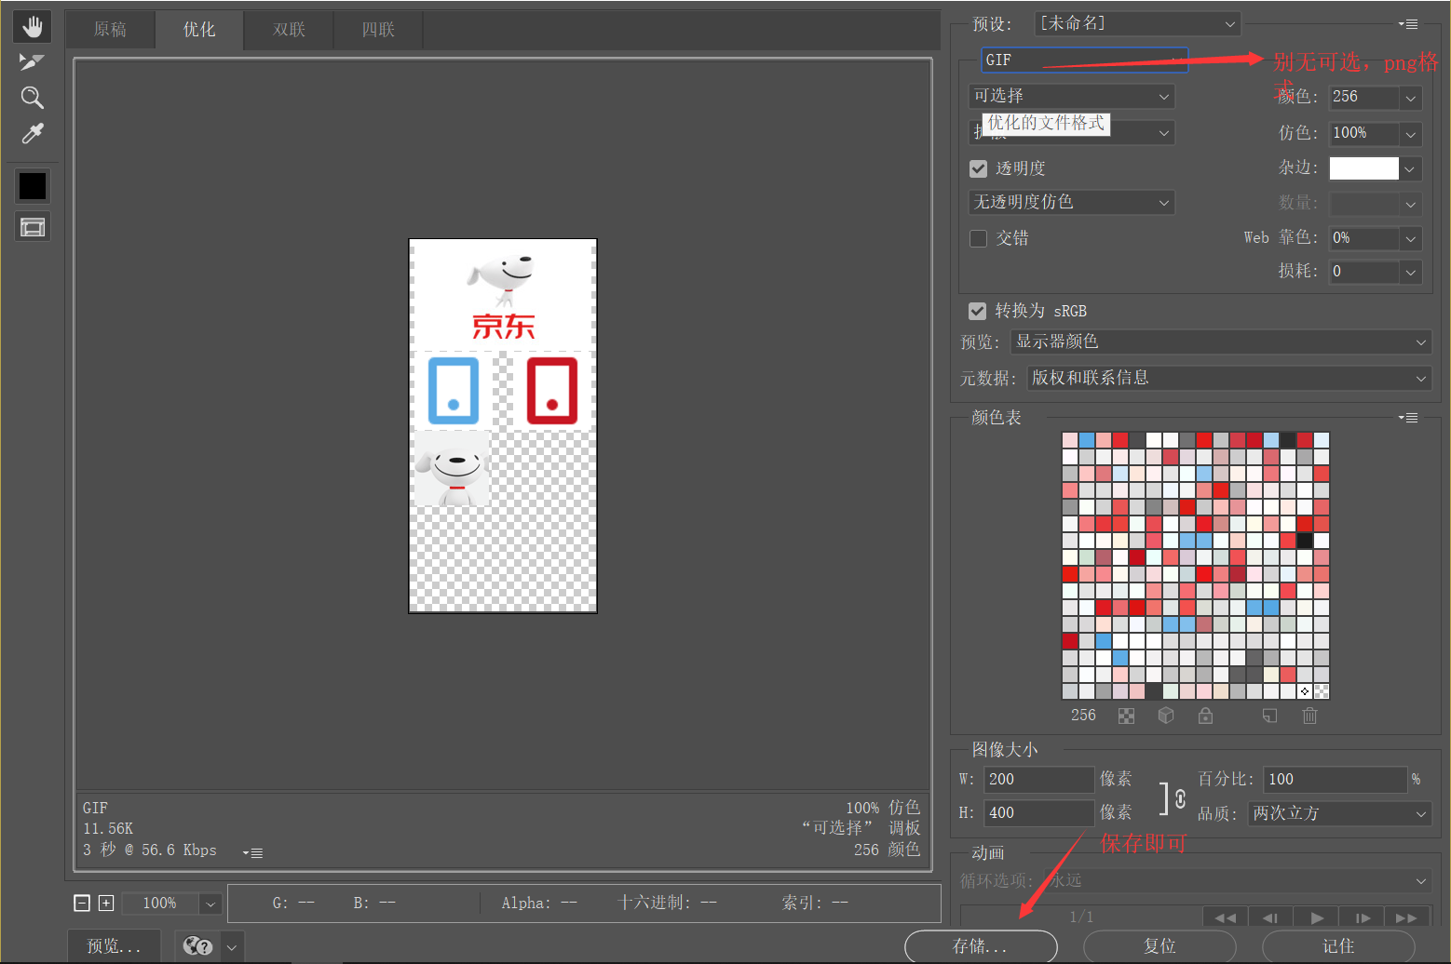Viewport: 1451px width, 964px height.
Task: Open the 品质 两次立方 dropdown
Action: pos(1339,813)
